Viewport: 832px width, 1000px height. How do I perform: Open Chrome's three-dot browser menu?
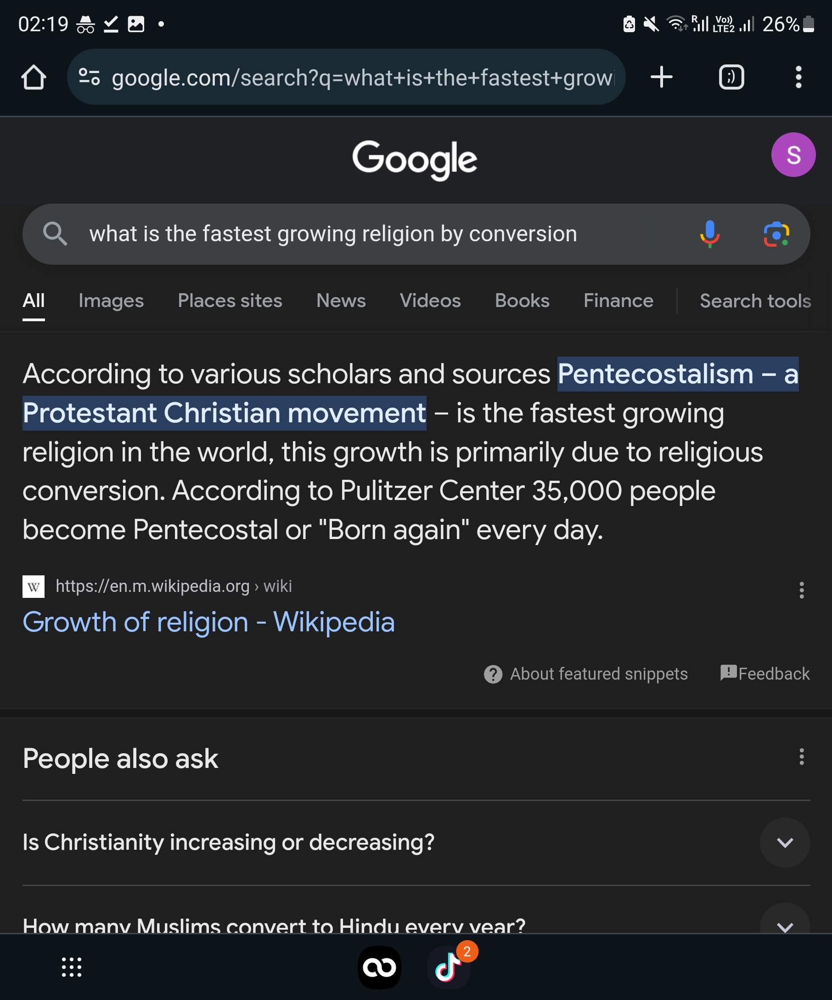pos(798,77)
